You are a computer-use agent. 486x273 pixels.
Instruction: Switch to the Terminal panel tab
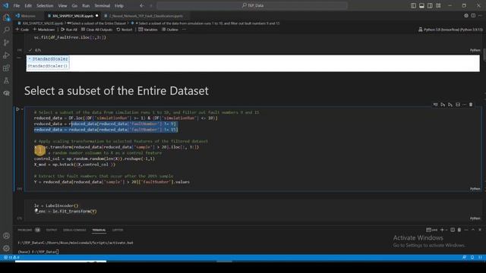click(99, 230)
